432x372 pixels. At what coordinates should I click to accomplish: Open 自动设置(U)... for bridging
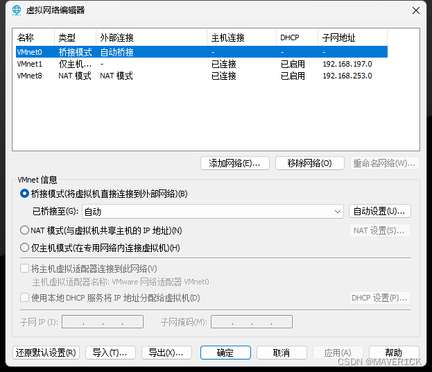tap(380, 211)
